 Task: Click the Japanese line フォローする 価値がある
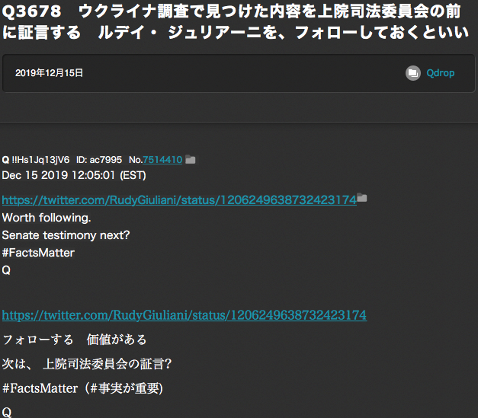coord(75,340)
